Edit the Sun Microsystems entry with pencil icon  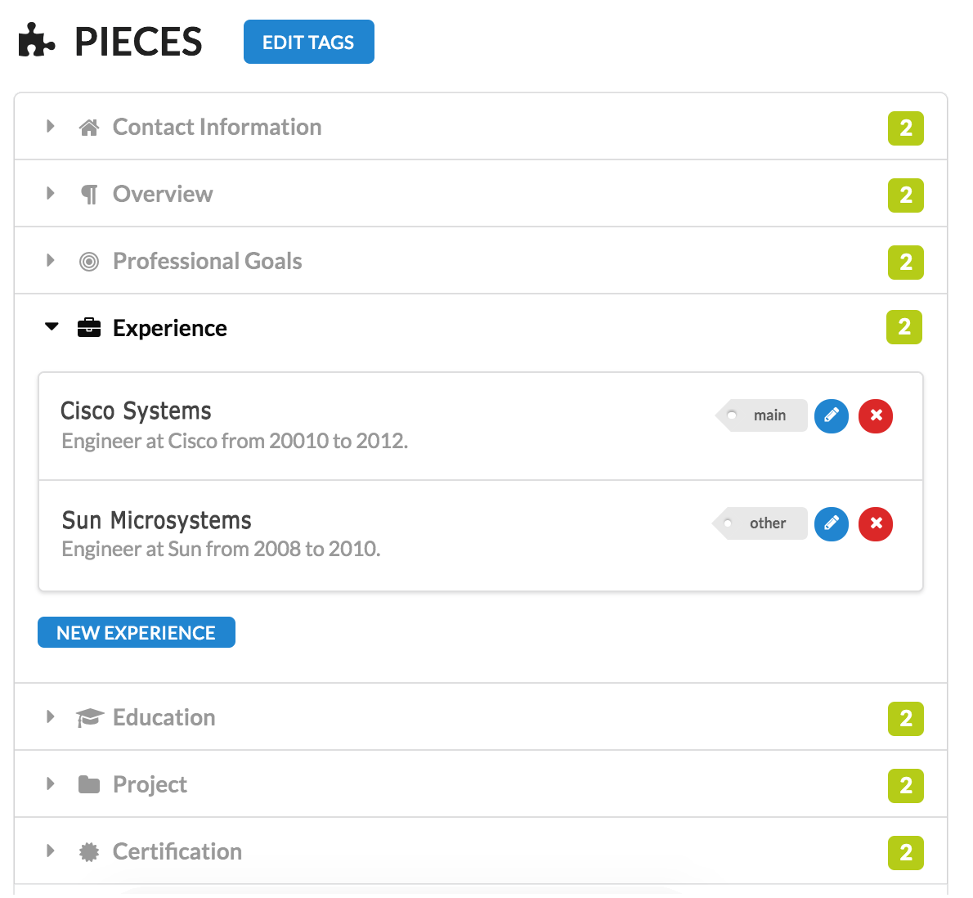tap(831, 523)
